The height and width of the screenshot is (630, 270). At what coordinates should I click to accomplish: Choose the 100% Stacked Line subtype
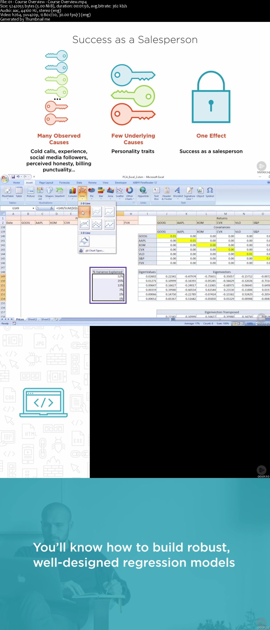tap(109, 212)
